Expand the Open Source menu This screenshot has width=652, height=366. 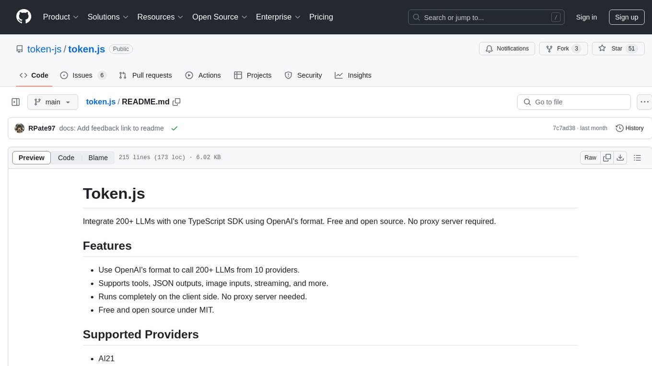220,17
